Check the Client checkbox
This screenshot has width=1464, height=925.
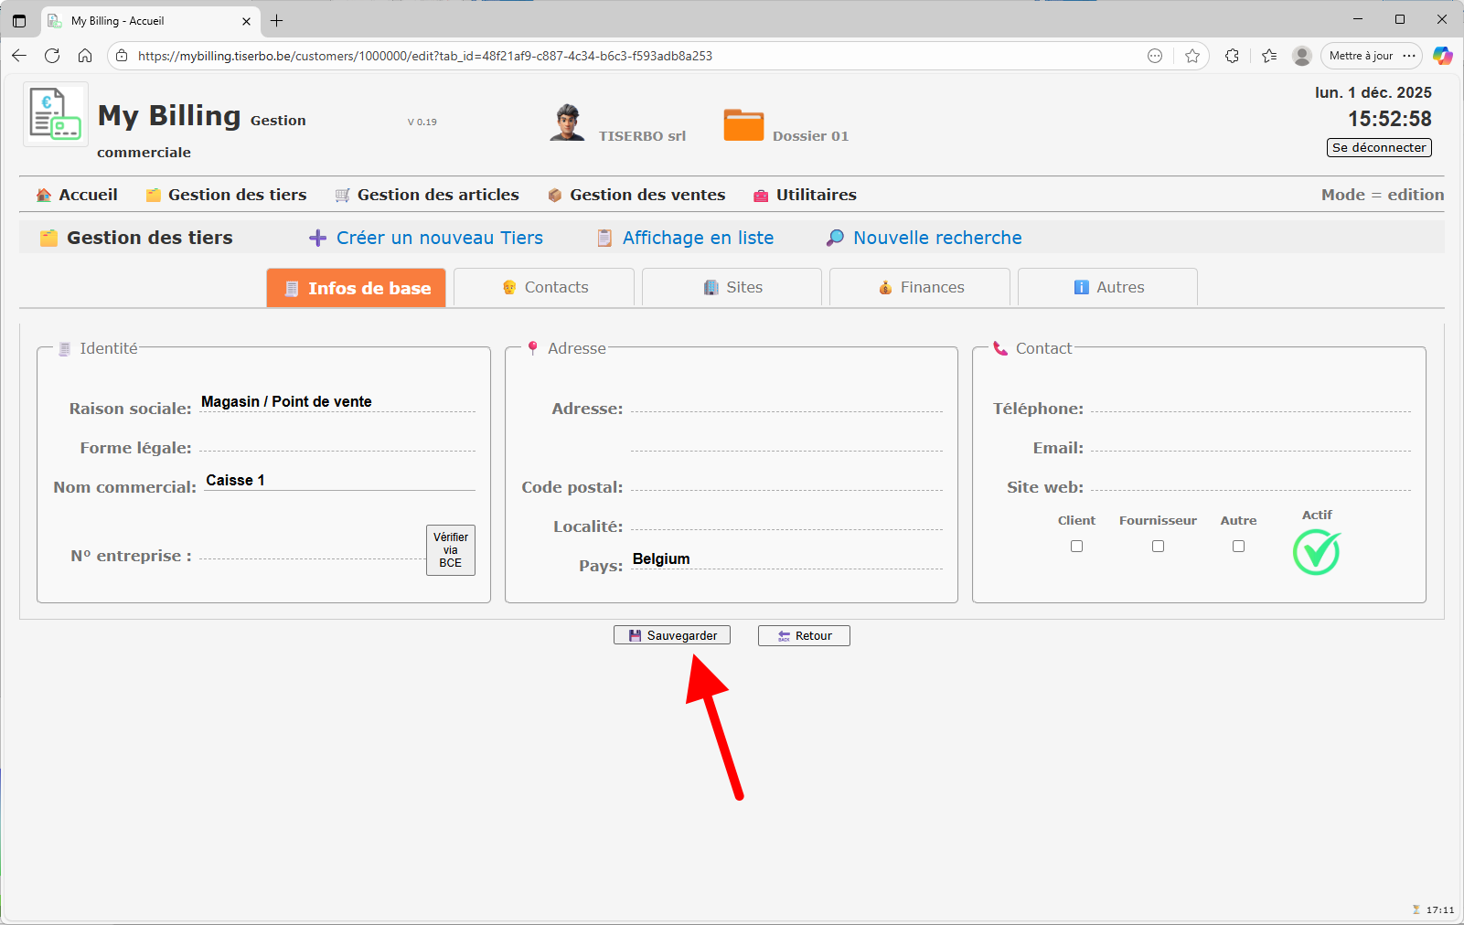(x=1076, y=546)
